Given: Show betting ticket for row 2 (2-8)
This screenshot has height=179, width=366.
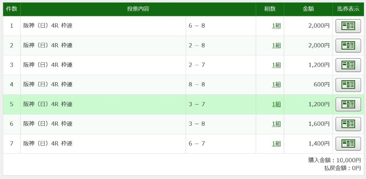Looking at the screenshot, I should click(x=348, y=46).
